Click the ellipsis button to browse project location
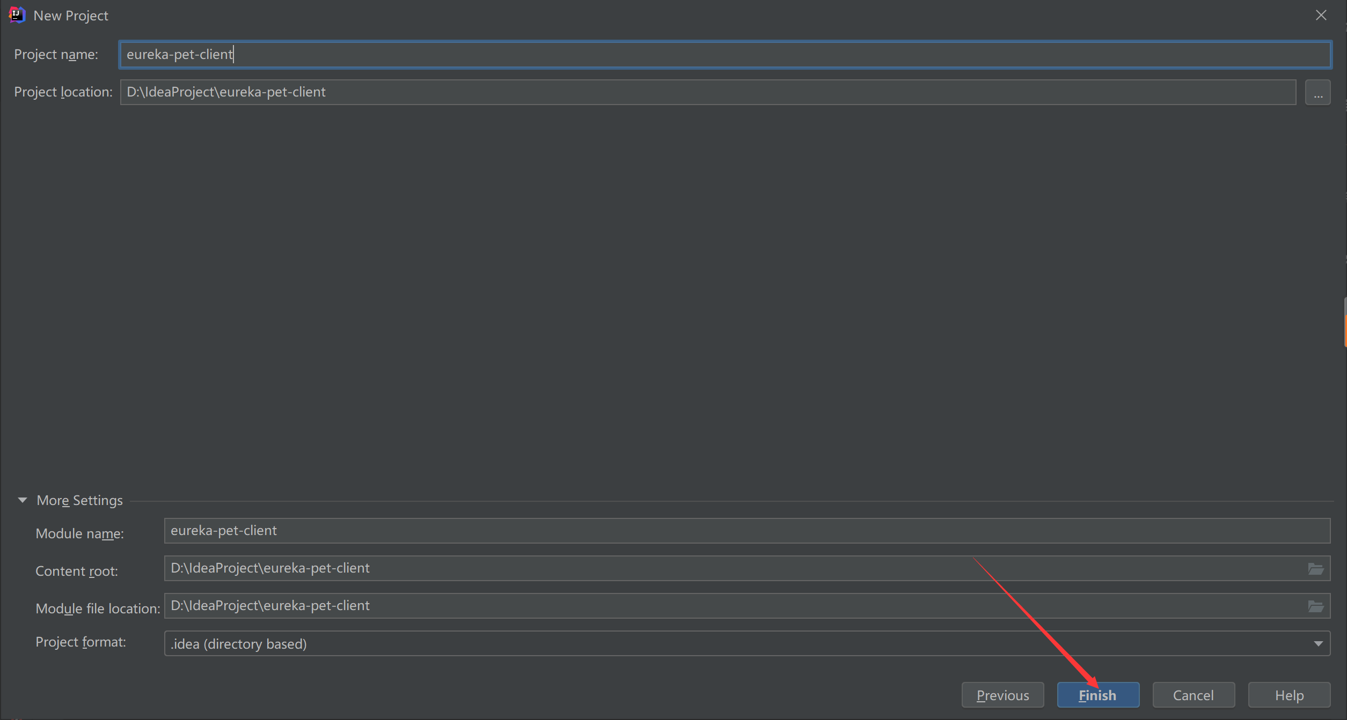The width and height of the screenshot is (1347, 720). (x=1317, y=92)
